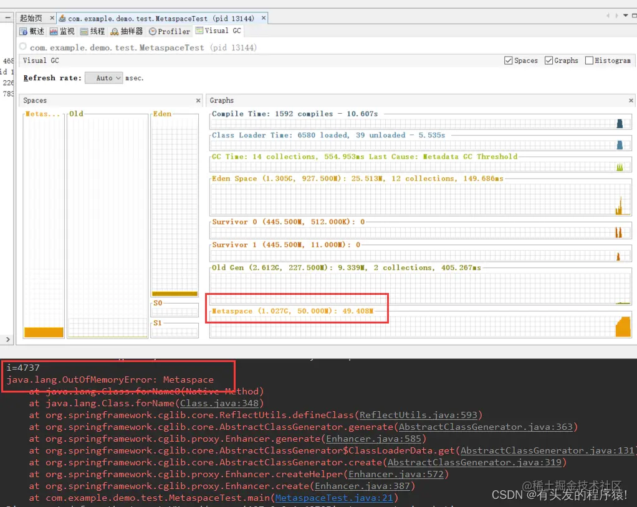
Task: Open the 线程 threads subtab
Action: pyautogui.click(x=92, y=31)
